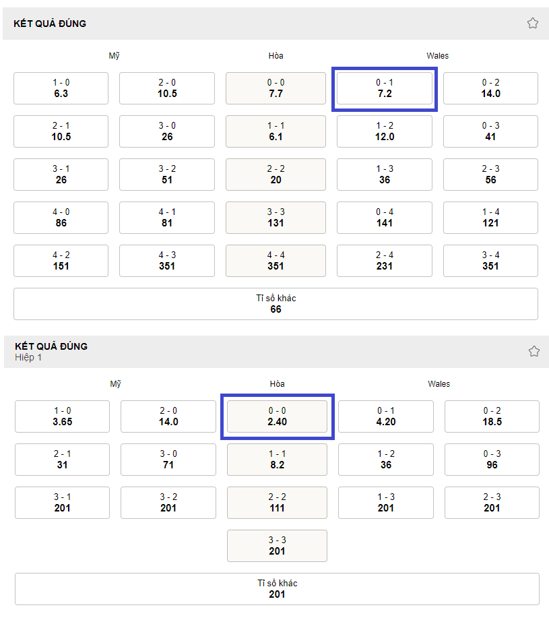
Task: Pick first-half 0 - 2 at 18.5
Action: [x=492, y=416]
